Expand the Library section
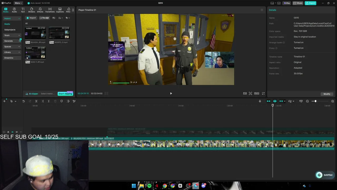The width and height of the screenshot is (337, 190). pos(12,52)
